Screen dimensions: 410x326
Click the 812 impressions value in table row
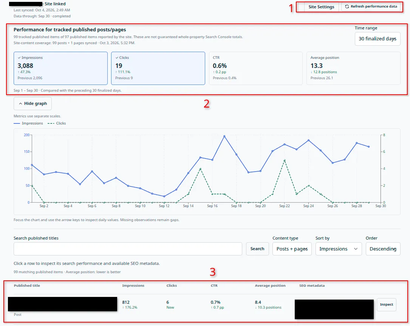coord(126,302)
